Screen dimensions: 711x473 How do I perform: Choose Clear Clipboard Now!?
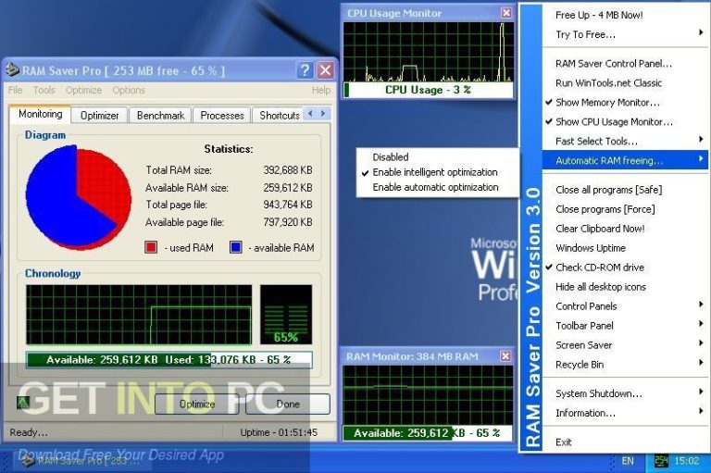[x=625, y=229]
